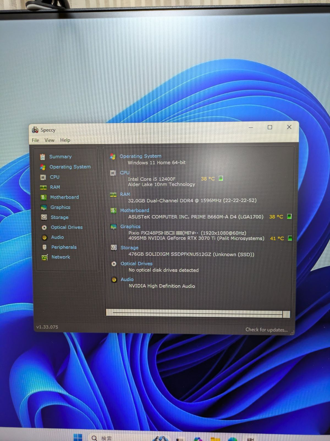The image size is (330, 441).
Task: Click the Motherboard temperature indicator icon
Action: pyautogui.click(x=289, y=216)
